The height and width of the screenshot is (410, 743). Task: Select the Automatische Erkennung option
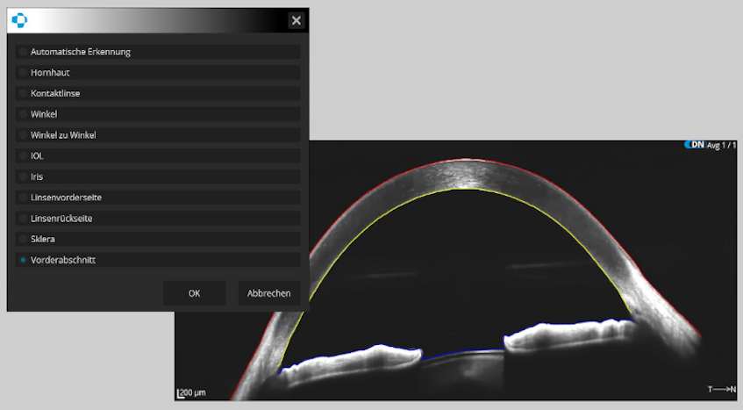(158, 52)
